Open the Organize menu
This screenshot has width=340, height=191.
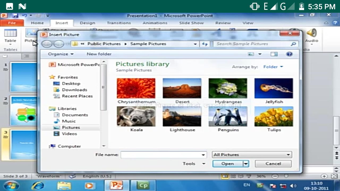click(x=61, y=54)
